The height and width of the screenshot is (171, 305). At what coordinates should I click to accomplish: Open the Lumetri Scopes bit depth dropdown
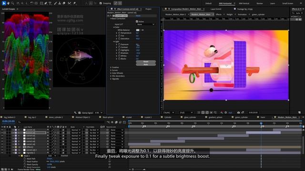click(99, 113)
